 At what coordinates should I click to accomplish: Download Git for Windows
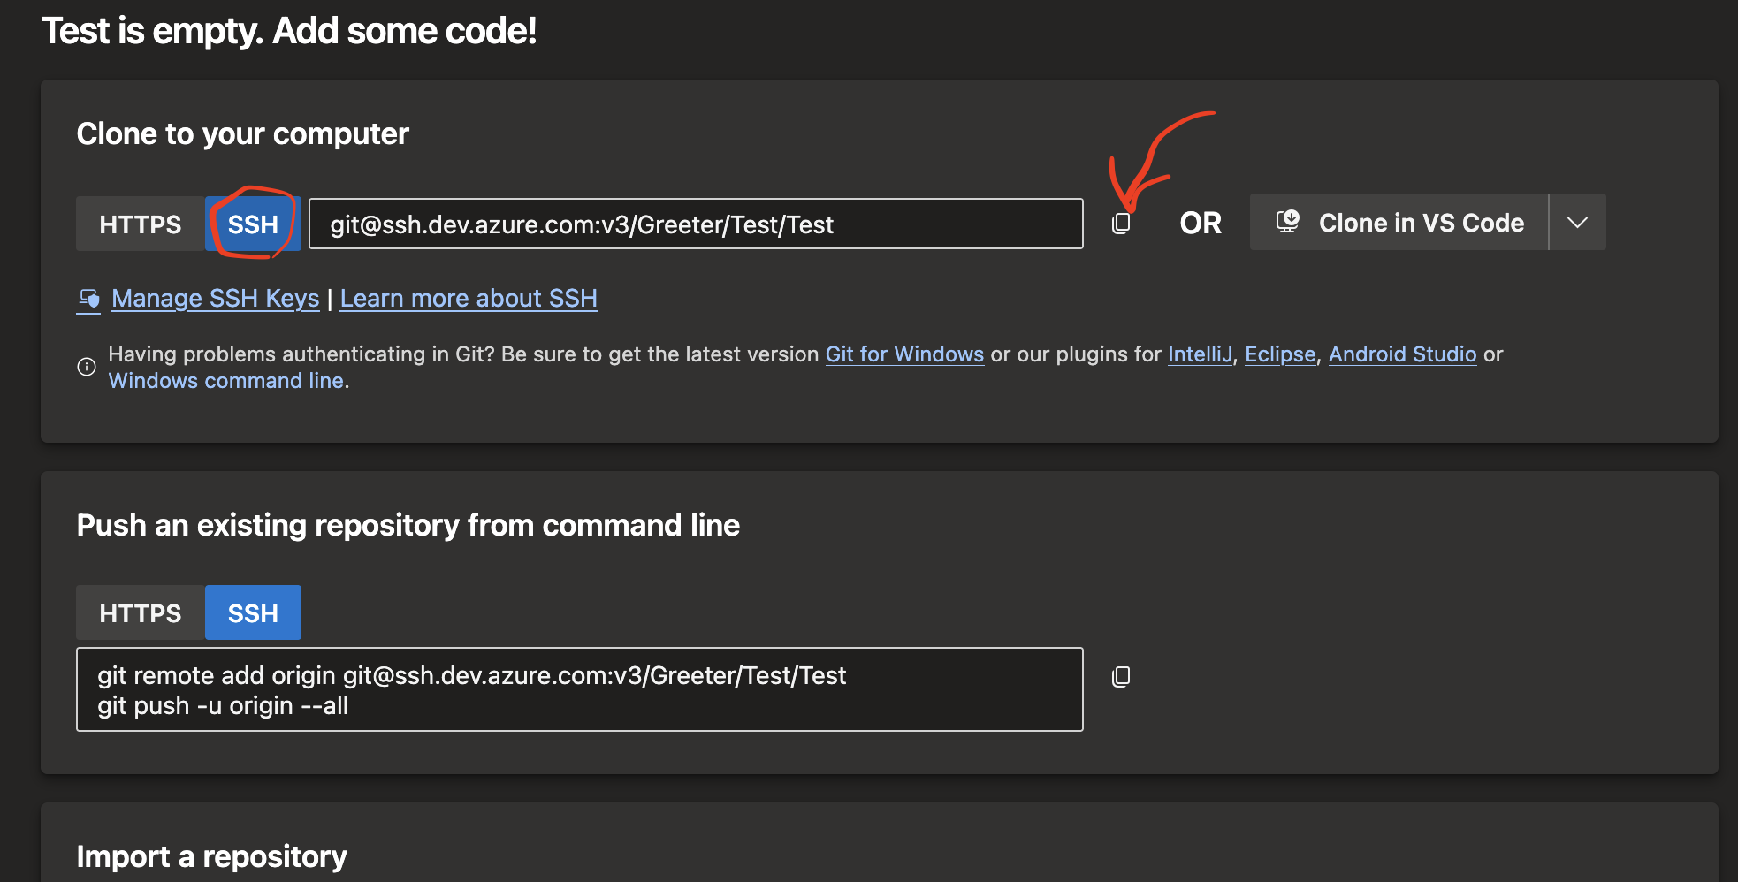tap(904, 354)
